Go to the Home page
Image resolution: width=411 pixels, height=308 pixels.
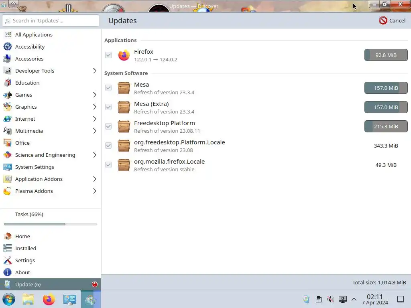click(x=51, y=236)
